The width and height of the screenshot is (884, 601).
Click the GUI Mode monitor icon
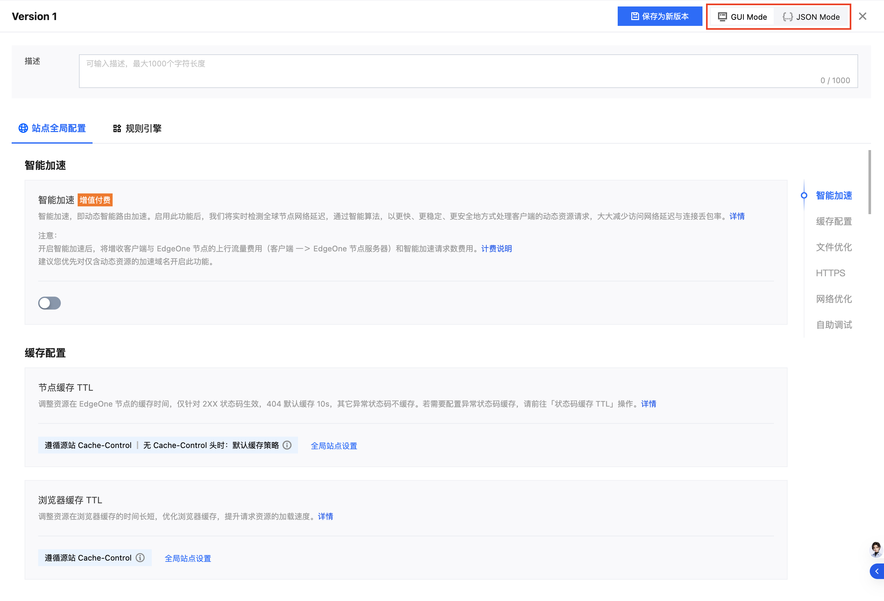point(722,17)
